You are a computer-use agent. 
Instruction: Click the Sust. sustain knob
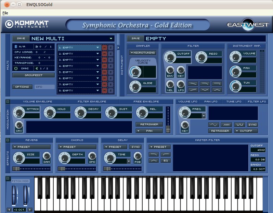point(111,112)
